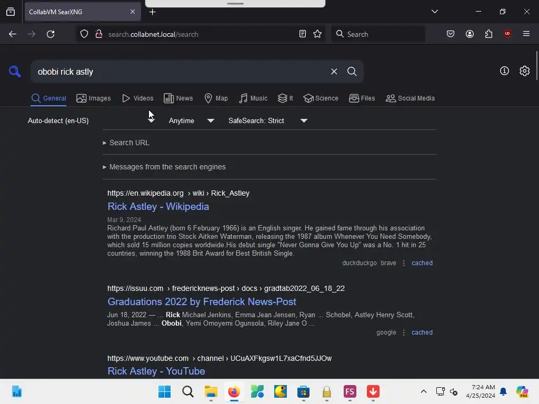Image resolution: width=539 pixels, height=404 pixels.
Task: Open cached link for Wikipedia result
Action: [x=422, y=263]
